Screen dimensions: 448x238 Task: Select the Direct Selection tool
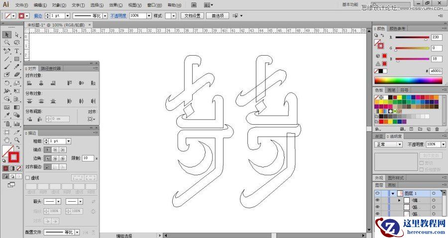click(x=16, y=34)
